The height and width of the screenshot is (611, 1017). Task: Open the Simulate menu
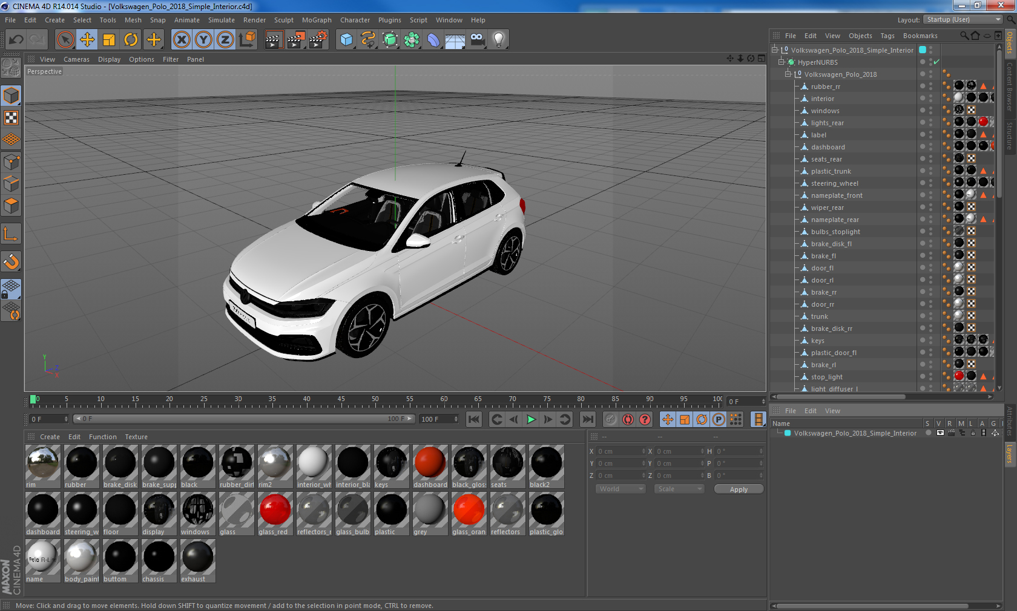coord(222,20)
